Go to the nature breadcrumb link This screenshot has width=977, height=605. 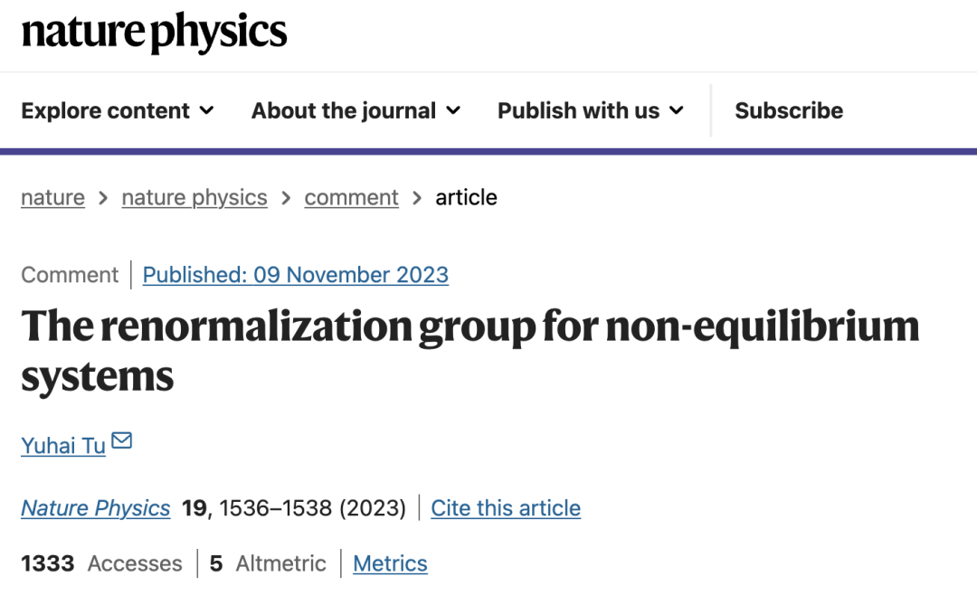(x=52, y=197)
